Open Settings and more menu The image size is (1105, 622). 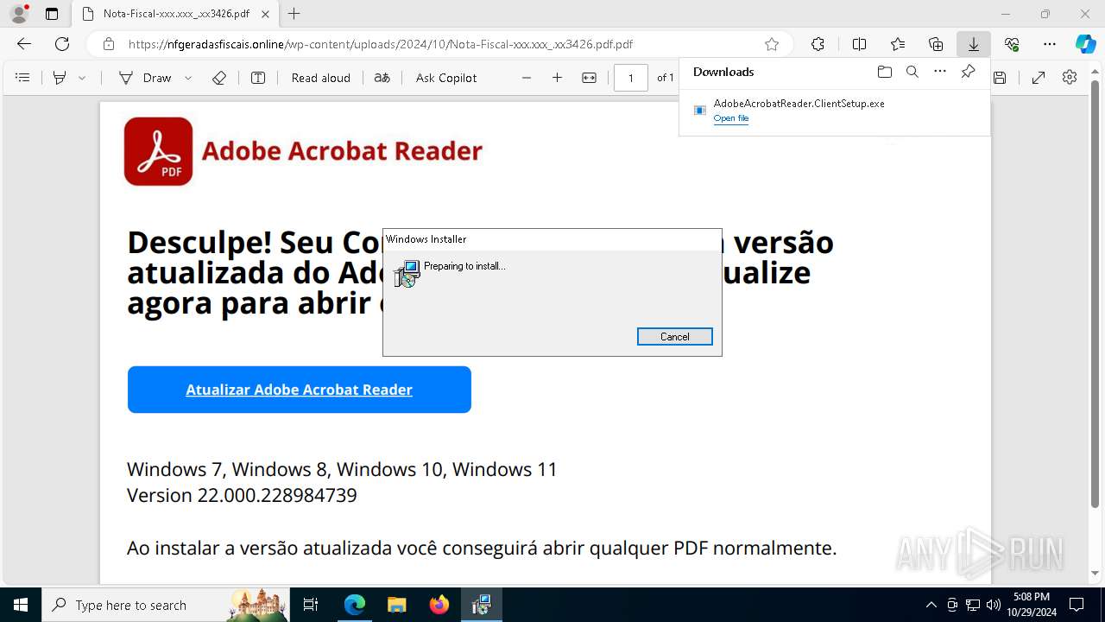point(1050,44)
